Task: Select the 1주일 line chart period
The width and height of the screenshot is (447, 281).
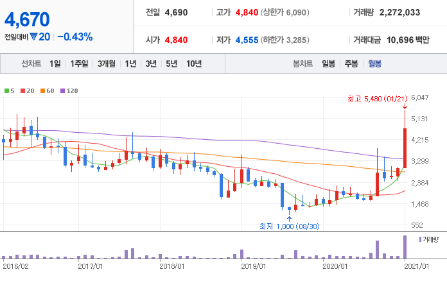Action: 79,64
